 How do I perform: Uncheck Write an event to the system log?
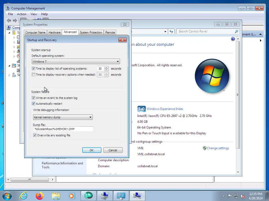coord(33,98)
